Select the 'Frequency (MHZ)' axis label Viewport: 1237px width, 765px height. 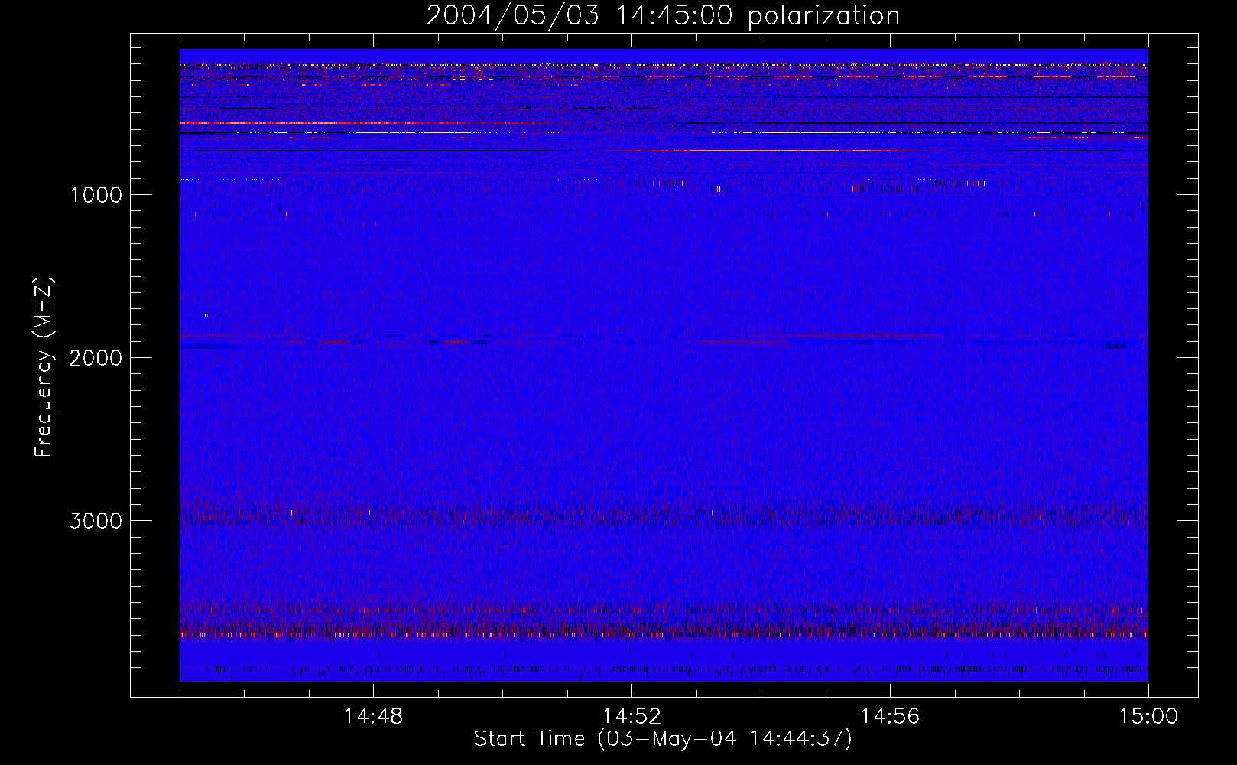(x=43, y=367)
